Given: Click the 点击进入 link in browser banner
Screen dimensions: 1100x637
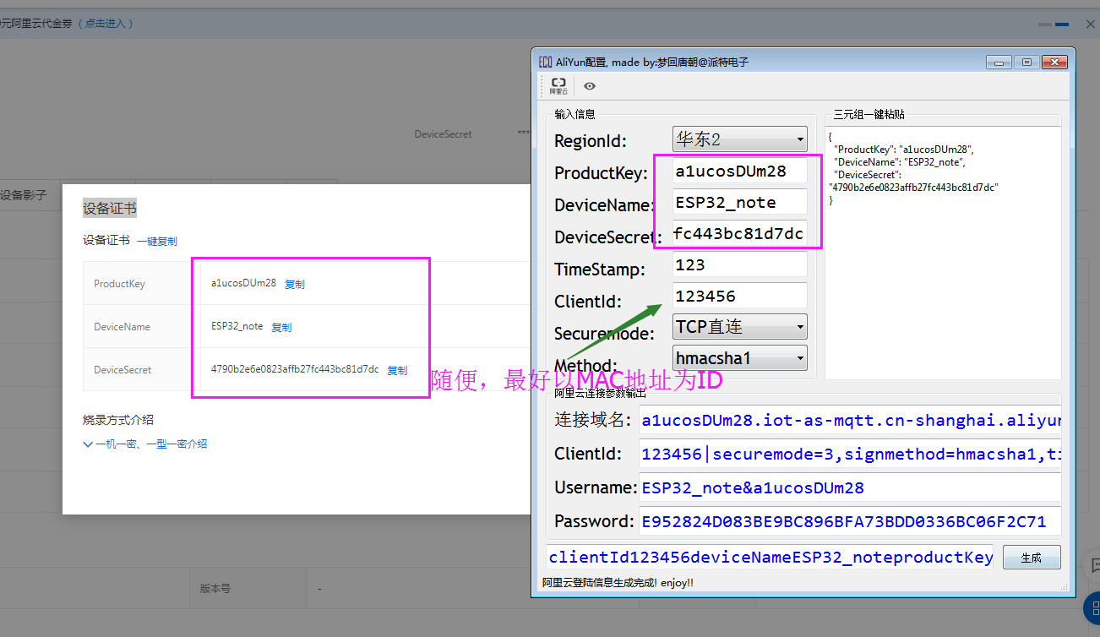Looking at the screenshot, I should [106, 24].
